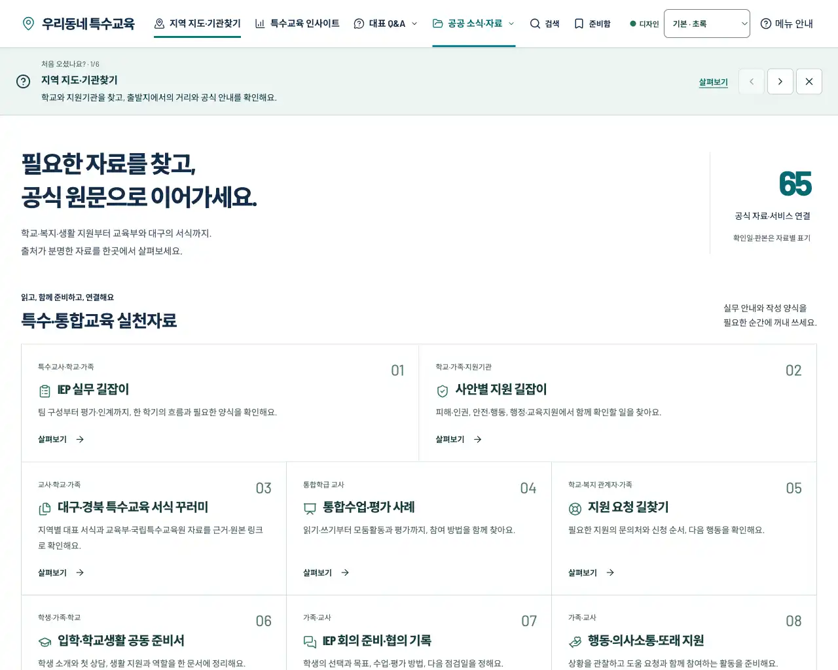Click the arrow next to 살펴보기 in 사안별 지원 길잡이

click(478, 440)
